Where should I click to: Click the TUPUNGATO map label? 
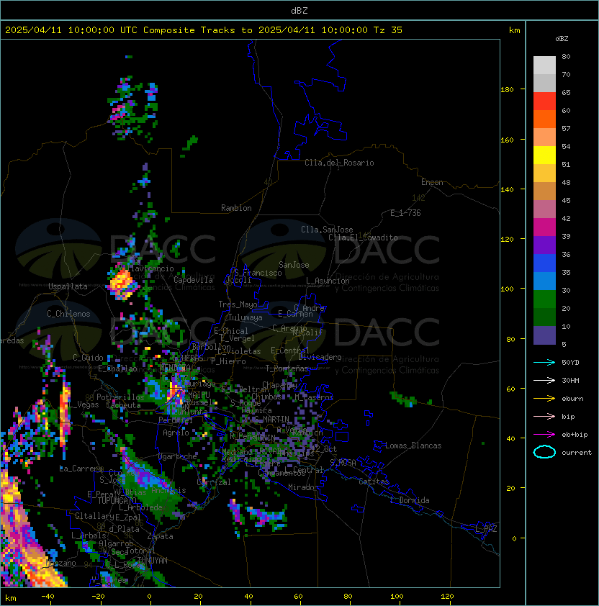117,501
